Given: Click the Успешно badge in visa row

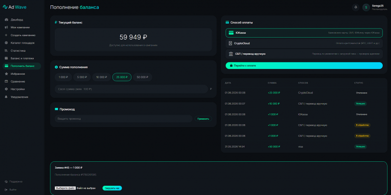Looking at the screenshot, I should click(x=360, y=147).
